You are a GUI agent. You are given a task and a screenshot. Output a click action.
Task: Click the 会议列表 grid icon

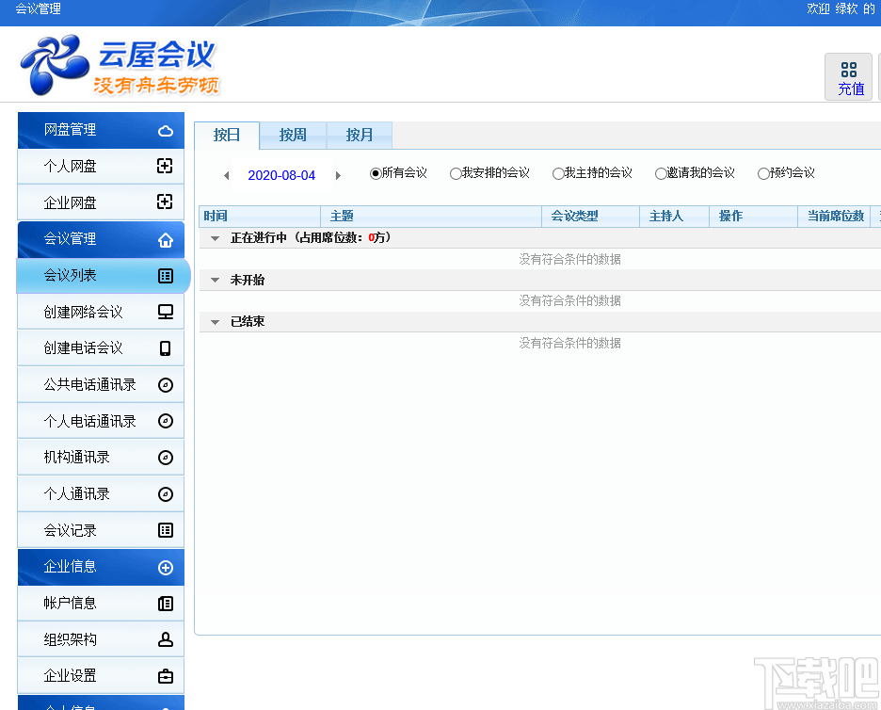165,275
